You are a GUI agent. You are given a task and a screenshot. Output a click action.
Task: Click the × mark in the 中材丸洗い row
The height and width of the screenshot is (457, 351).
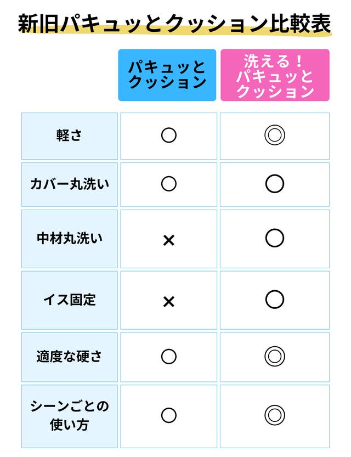169,240
